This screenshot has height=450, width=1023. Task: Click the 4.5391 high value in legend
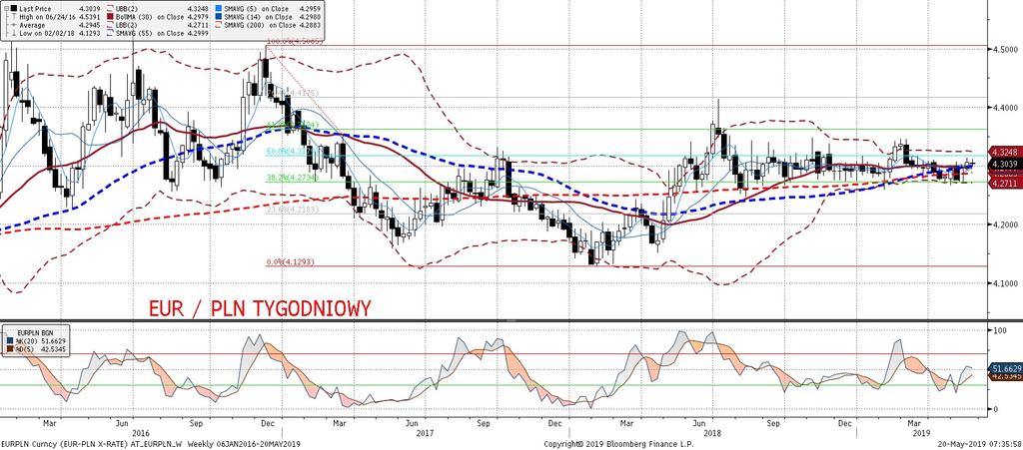pos(89,17)
